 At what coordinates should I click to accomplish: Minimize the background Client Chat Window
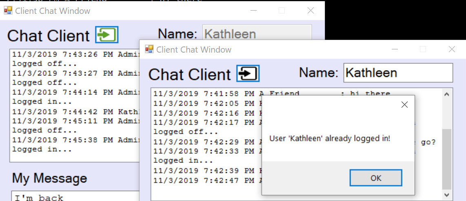[x=253, y=11]
